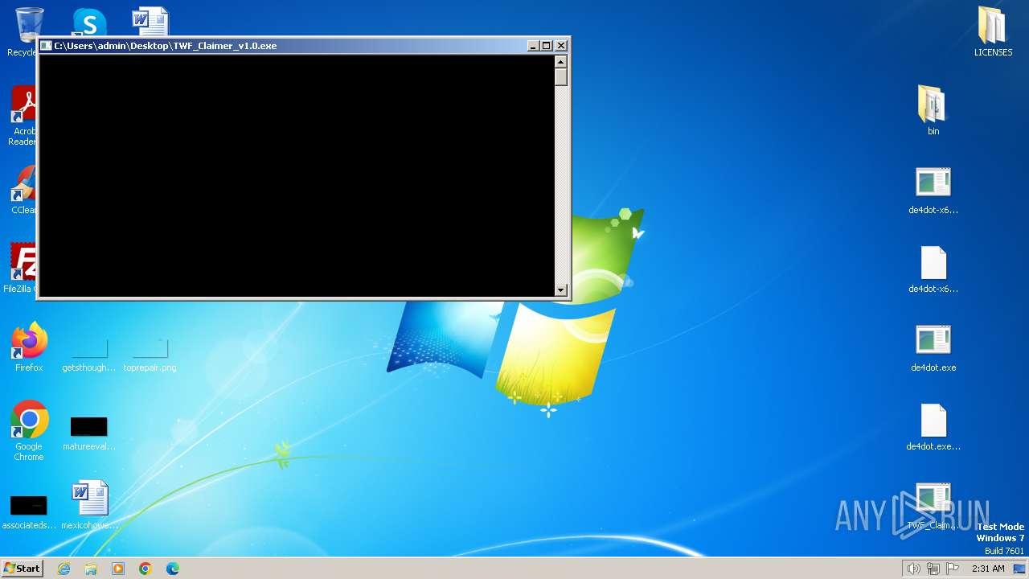Open the bin folder on the desktop
The width and height of the screenshot is (1029, 579).
(x=933, y=110)
